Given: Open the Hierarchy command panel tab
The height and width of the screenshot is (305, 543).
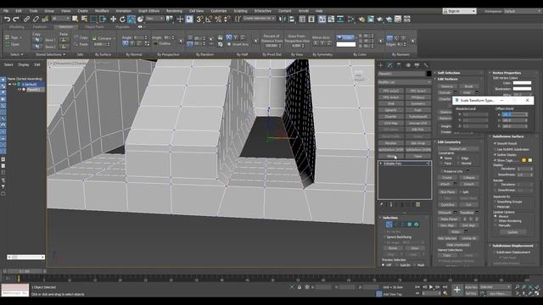Looking at the screenshot, I should (399, 65).
